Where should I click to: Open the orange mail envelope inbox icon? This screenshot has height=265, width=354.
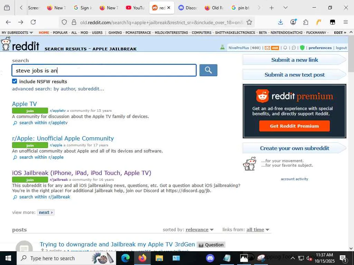267,48
